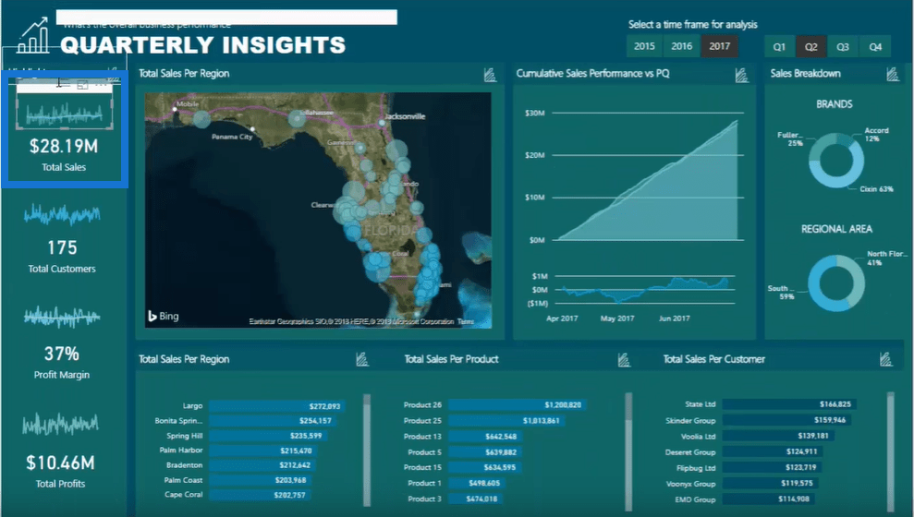Click the region bar chart scrollbar
This screenshot has height=517, width=914.
[x=367, y=450]
